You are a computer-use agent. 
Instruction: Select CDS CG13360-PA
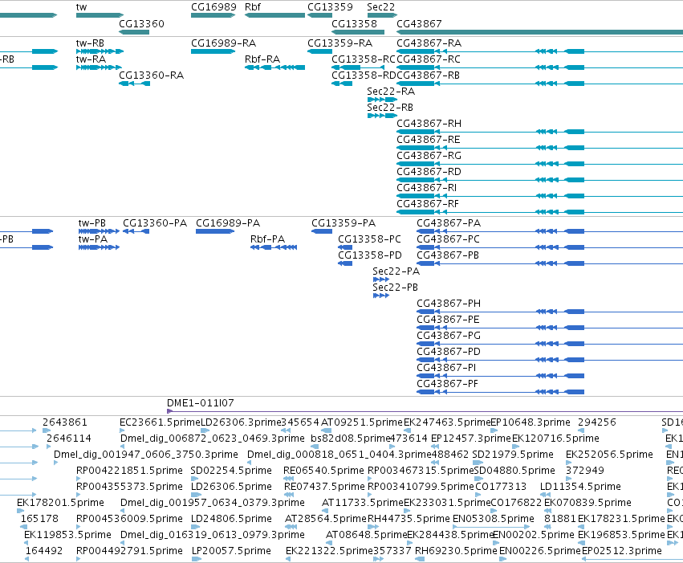(155, 223)
